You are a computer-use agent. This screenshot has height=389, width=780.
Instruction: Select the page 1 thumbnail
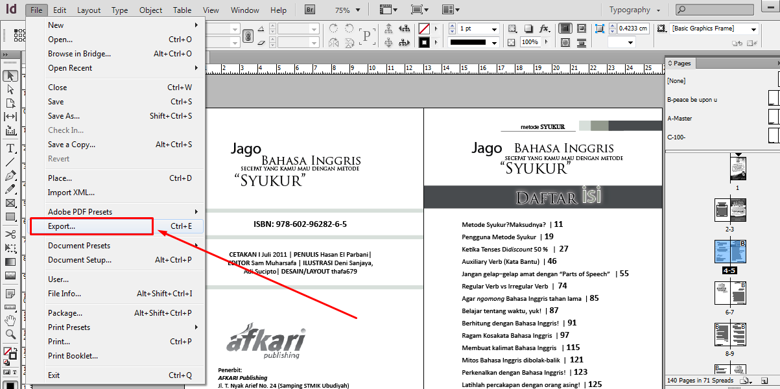[737, 170]
